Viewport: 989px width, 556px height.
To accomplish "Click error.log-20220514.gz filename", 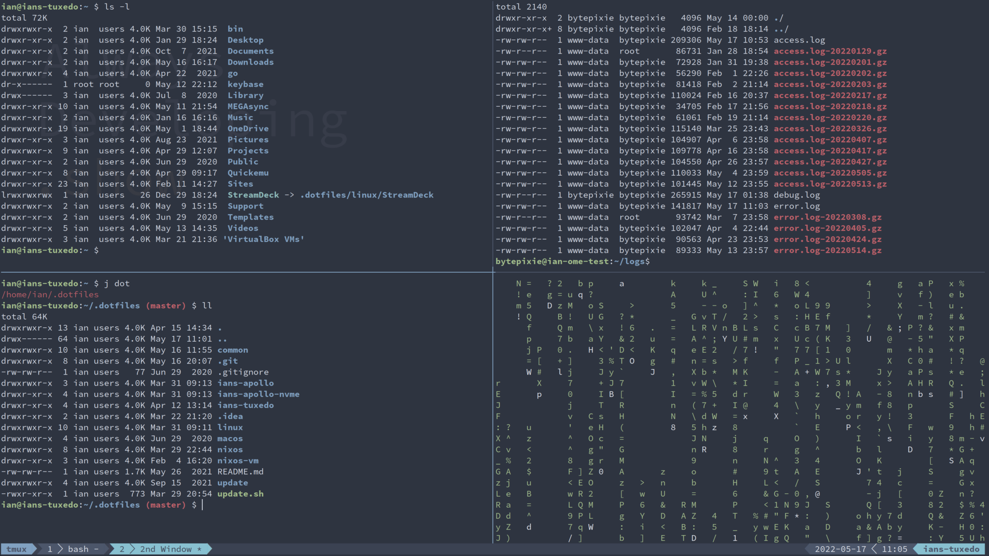I will (x=828, y=250).
